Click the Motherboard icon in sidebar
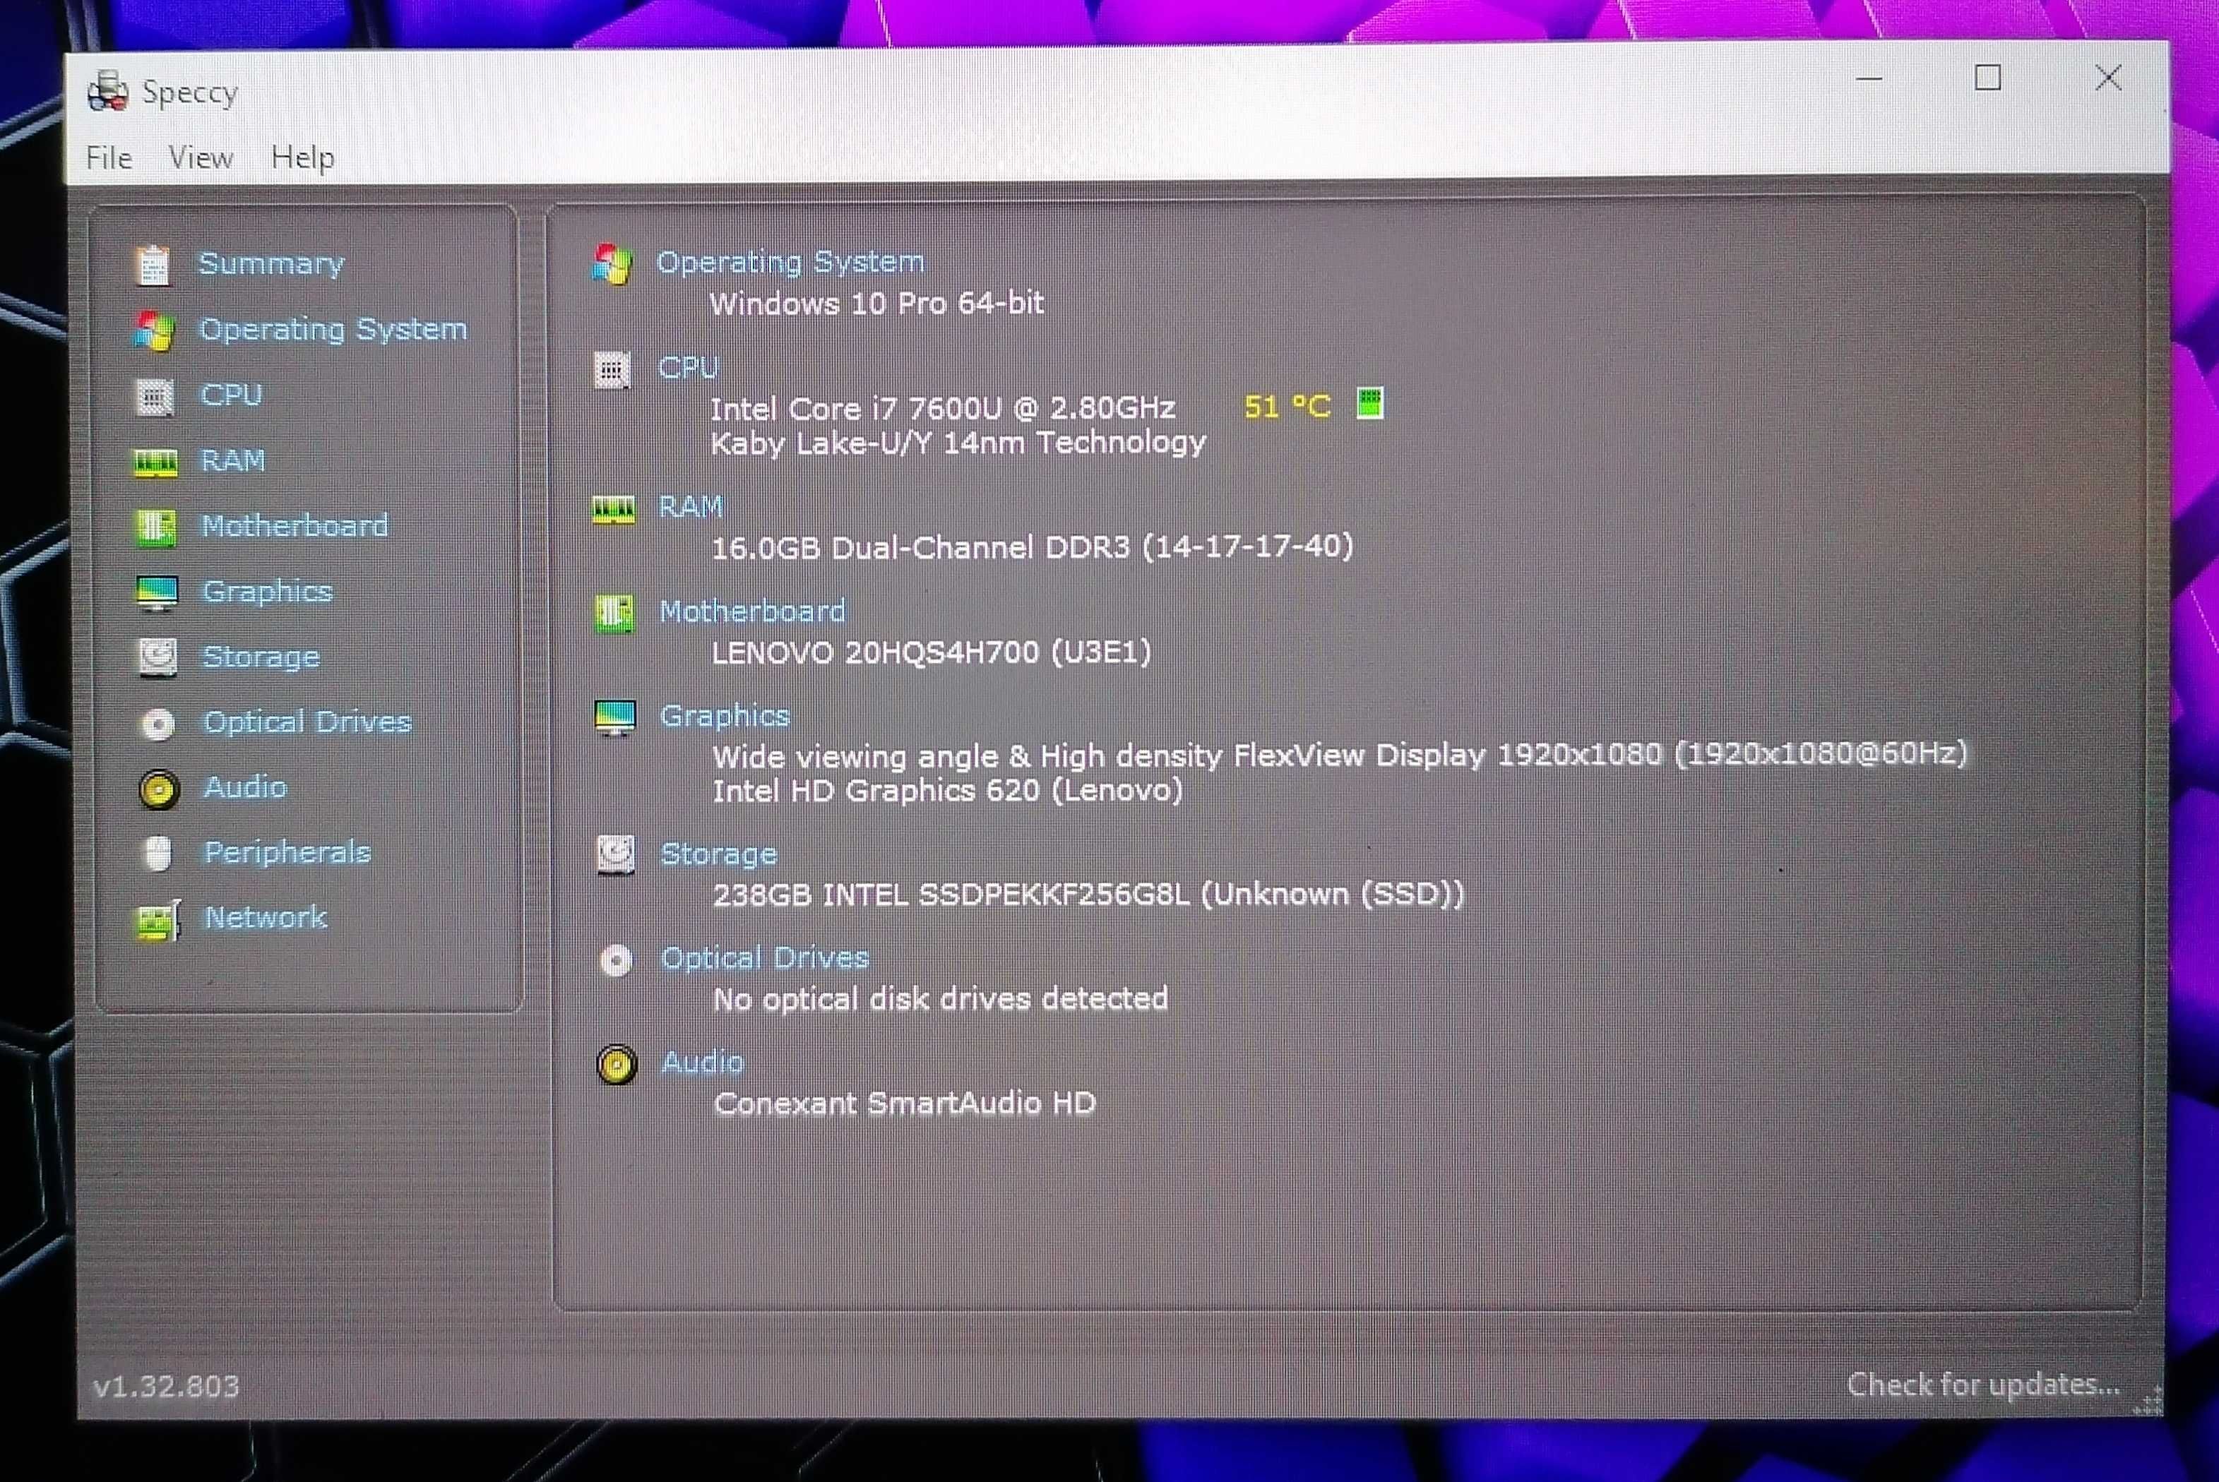2219x1482 pixels. click(156, 527)
